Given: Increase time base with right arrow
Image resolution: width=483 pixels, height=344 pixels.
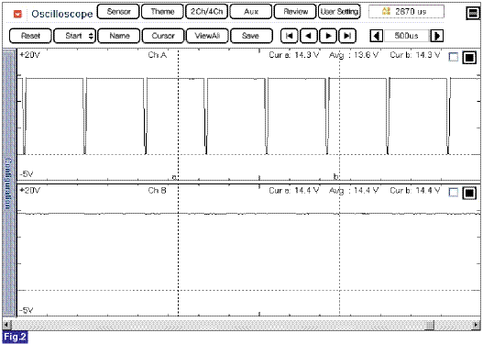Looking at the screenshot, I should tap(437, 36).
